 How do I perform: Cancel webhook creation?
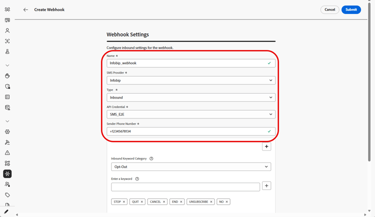(x=329, y=9)
